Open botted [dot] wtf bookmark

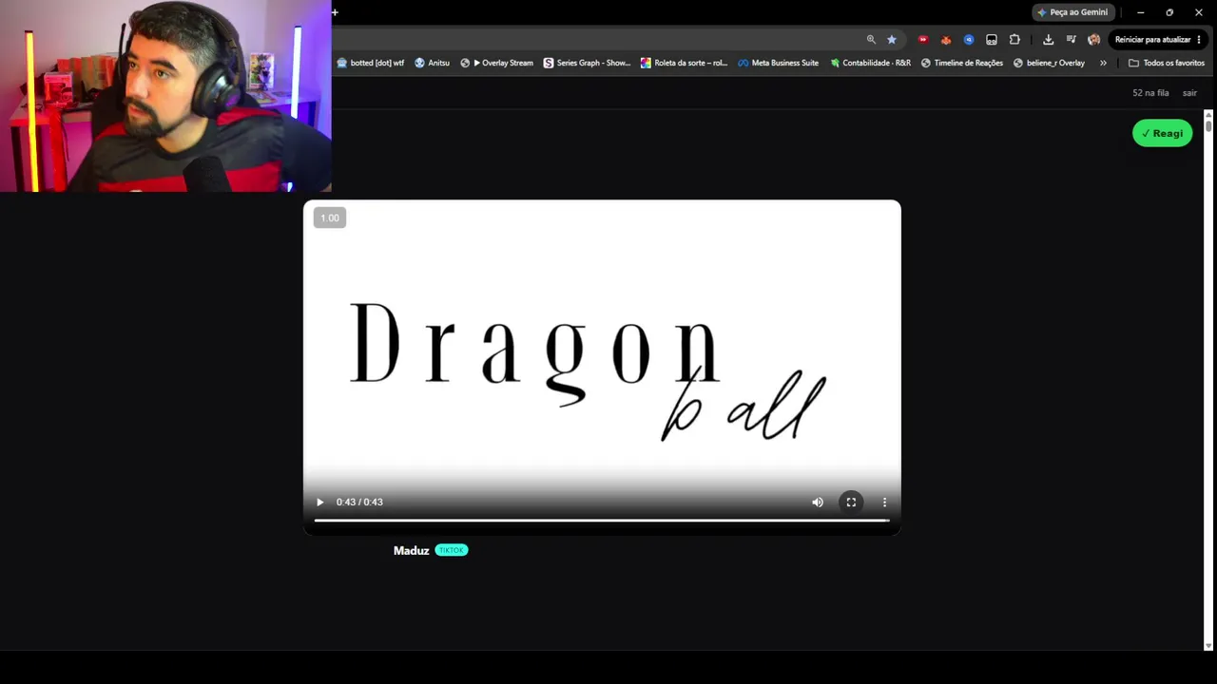click(371, 63)
